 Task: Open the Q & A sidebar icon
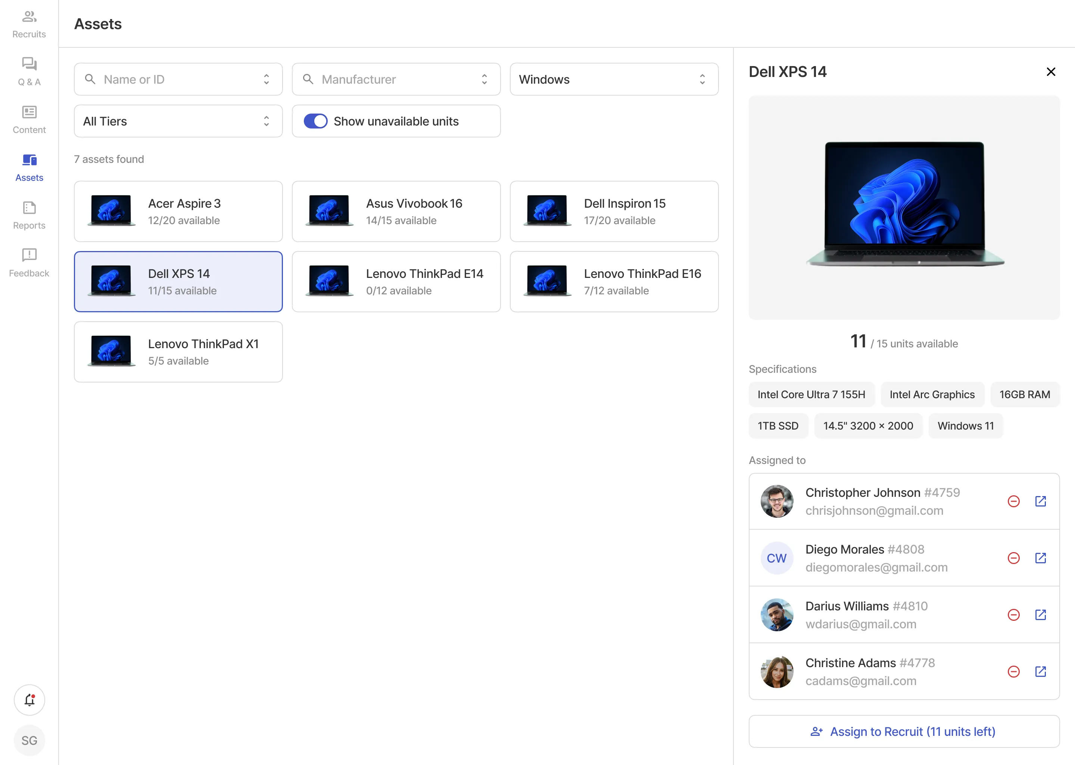pos(29,72)
